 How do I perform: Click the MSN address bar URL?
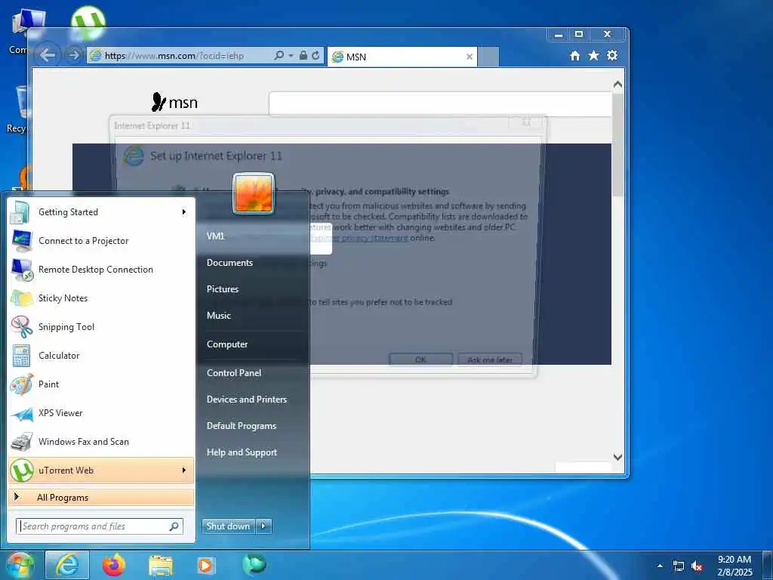[x=174, y=56]
